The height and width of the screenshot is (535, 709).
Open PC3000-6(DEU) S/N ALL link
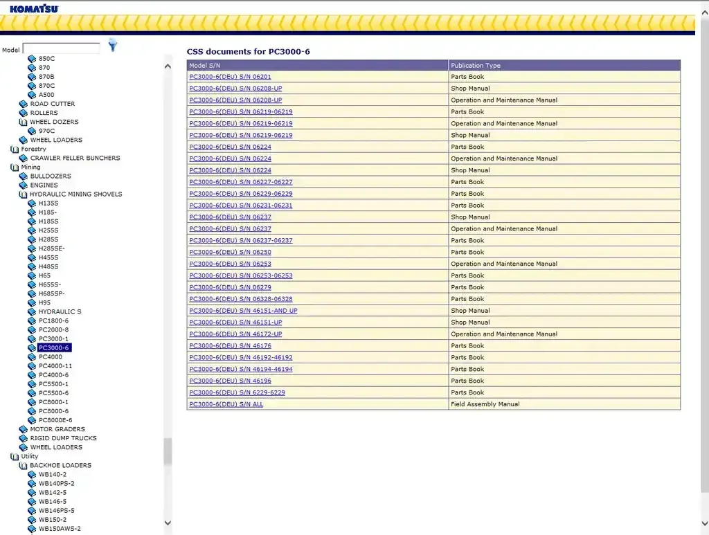pyautogui.click(x=226, y=404)
